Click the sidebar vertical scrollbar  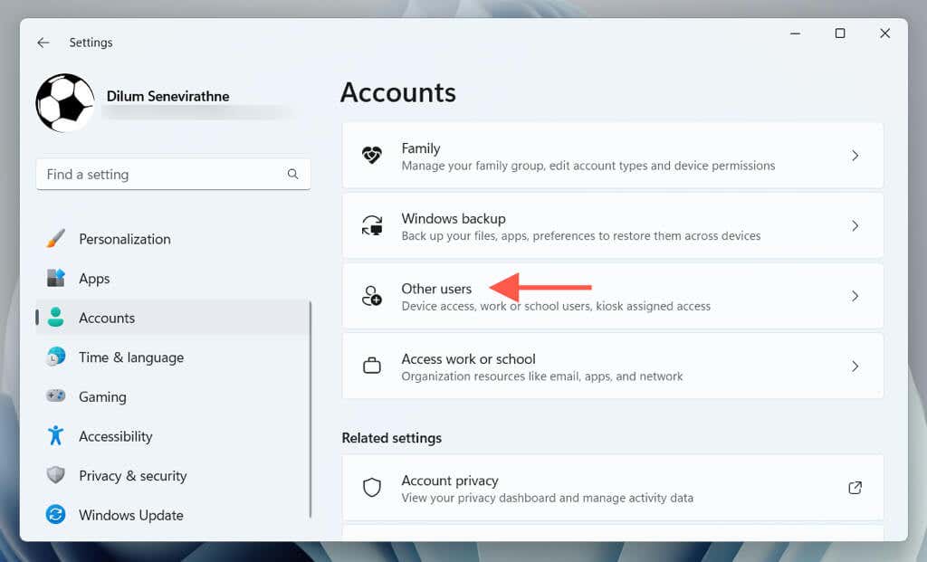pos(311,410)
